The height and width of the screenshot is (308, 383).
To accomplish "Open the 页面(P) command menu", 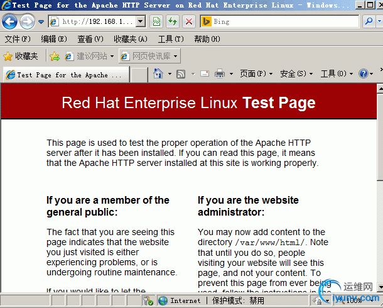I will click(256, 74).
